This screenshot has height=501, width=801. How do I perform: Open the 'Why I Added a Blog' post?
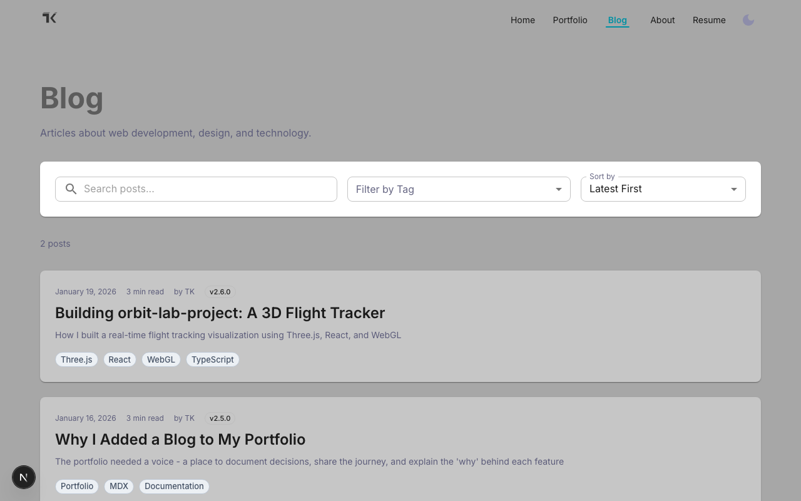coord(180,439)
